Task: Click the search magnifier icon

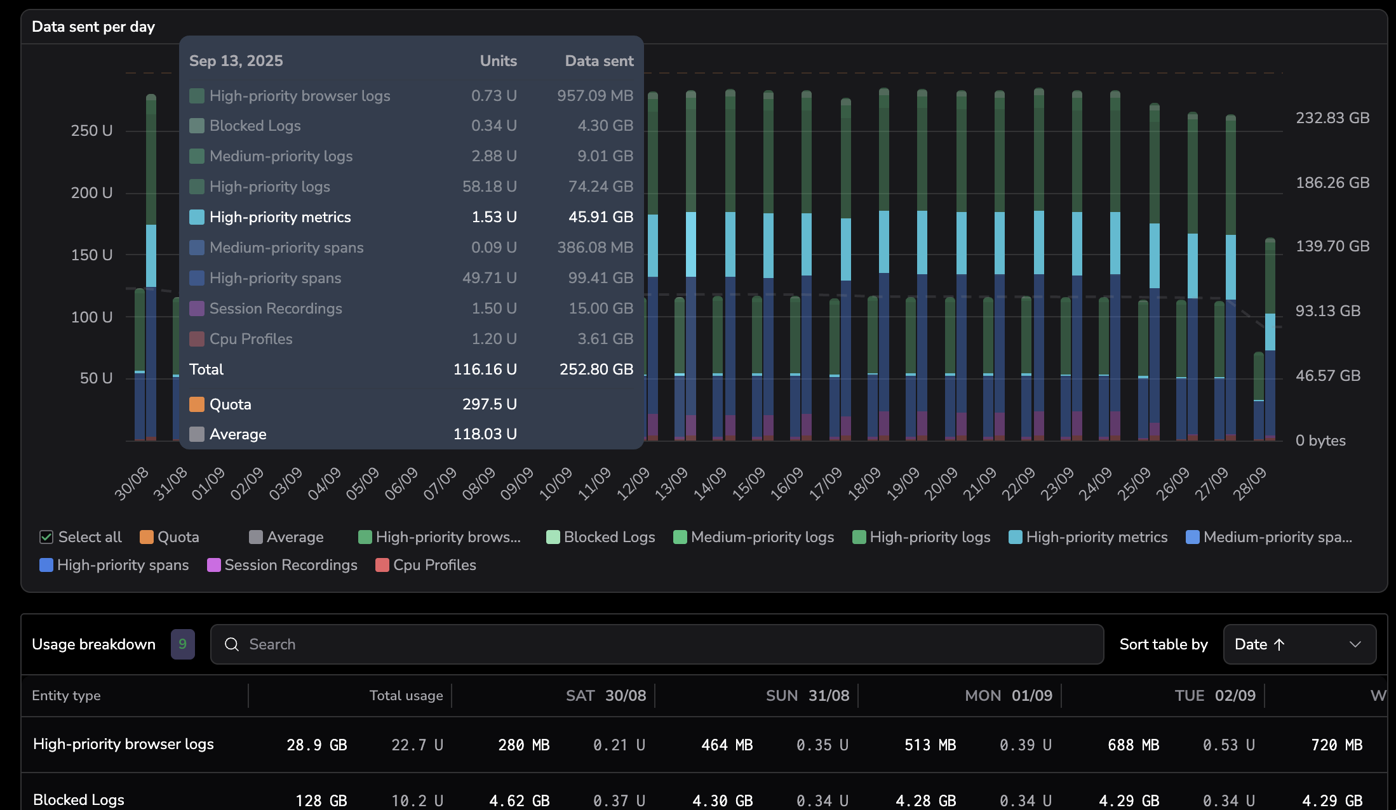Action: click(232, 644)
